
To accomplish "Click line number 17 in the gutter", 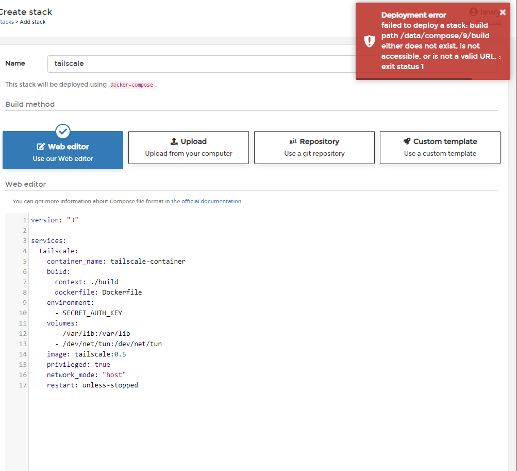I will [22, 385].
